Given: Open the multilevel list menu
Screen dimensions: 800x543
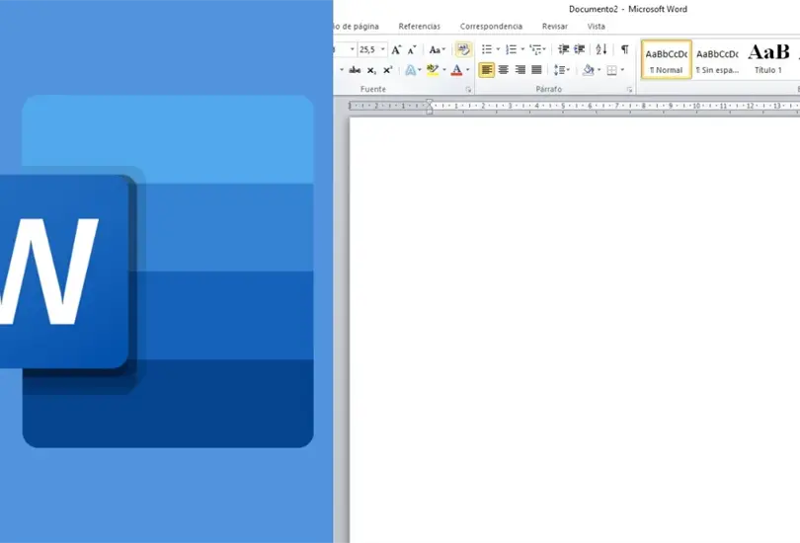Looking at the screenshot, I should coord(537,49).
